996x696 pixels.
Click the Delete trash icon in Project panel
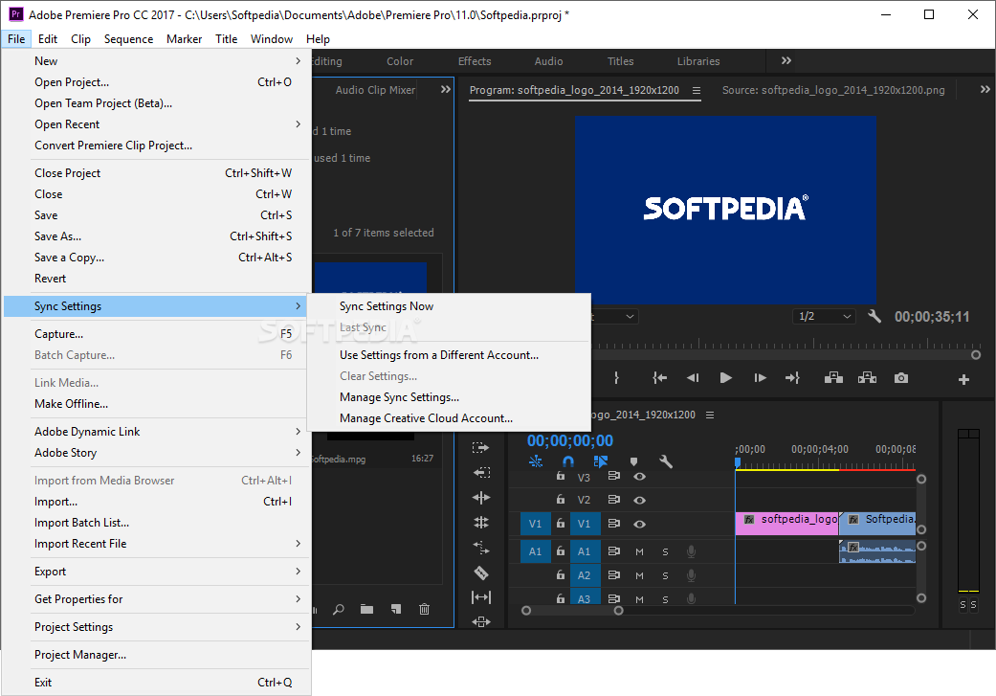(x=424, y=609)
